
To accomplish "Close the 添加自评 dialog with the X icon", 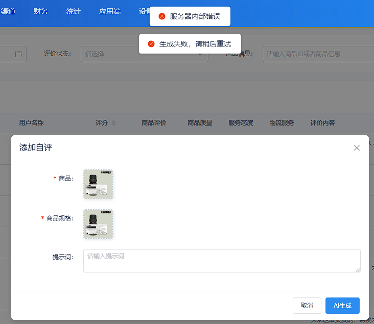I will pos(357,148).
